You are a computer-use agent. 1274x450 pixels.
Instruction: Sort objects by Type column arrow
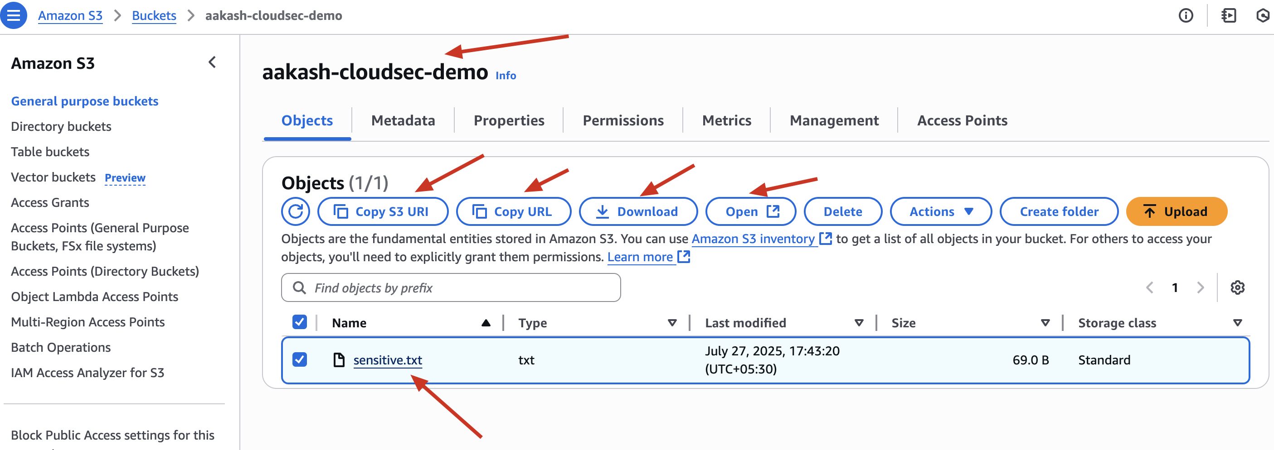click(671, 323)
